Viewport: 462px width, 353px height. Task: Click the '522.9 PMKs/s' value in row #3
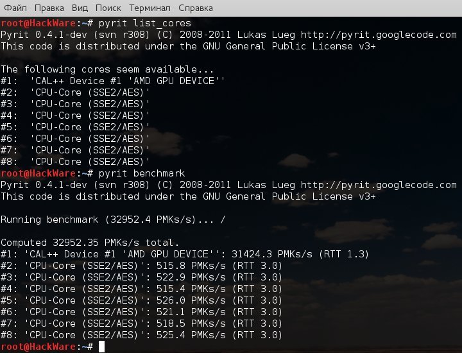click(191, 277)
